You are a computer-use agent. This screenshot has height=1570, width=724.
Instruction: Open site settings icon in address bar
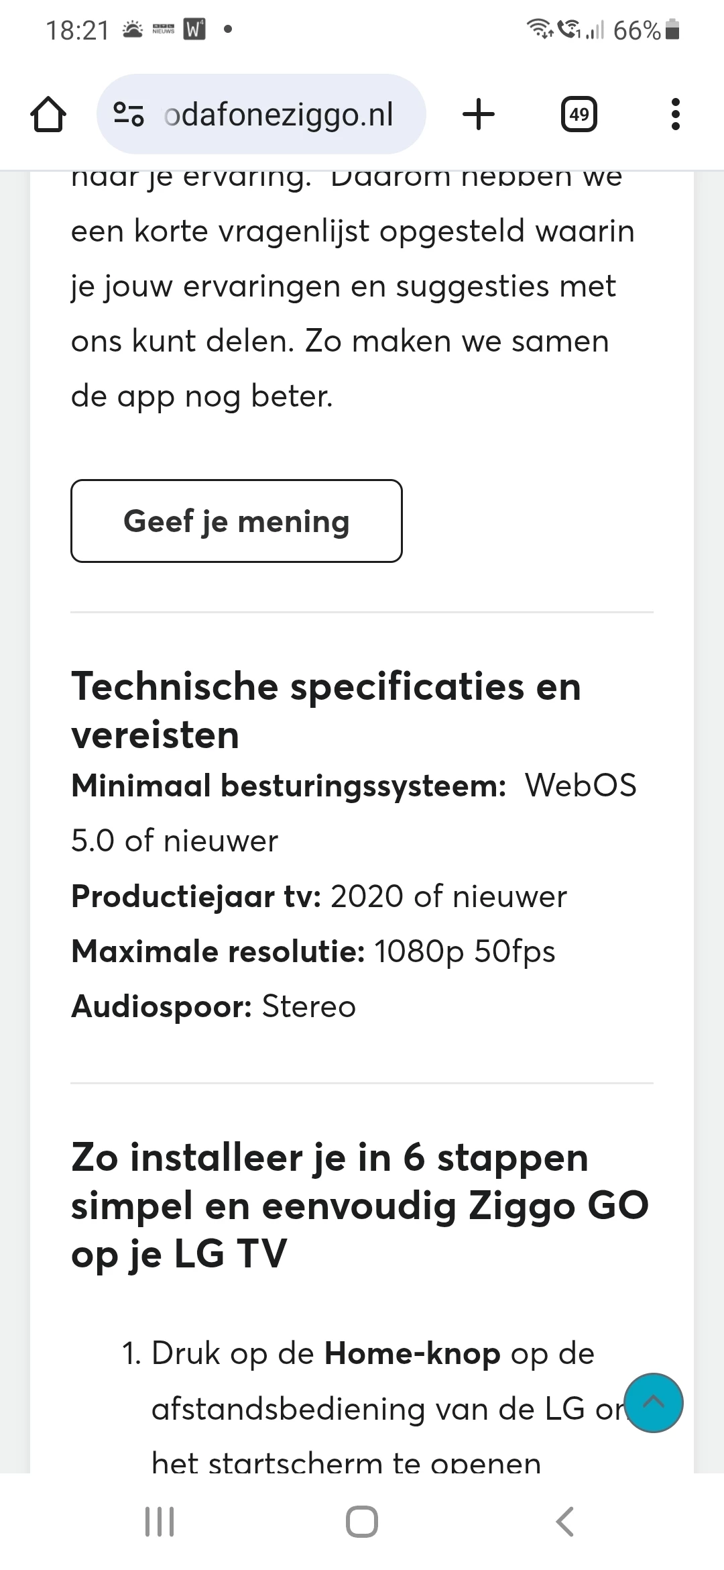(129, 115)
